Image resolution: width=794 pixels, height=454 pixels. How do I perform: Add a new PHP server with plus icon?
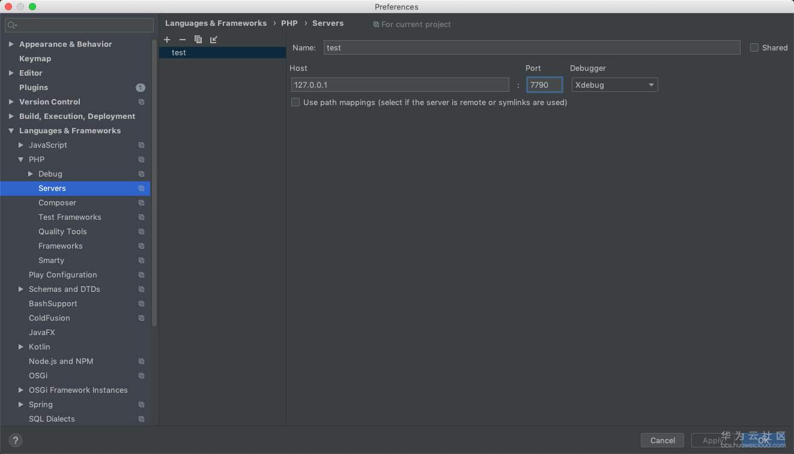click(167, 40)
